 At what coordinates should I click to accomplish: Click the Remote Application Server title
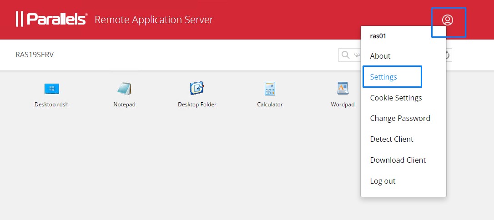(x=154, y=20)
